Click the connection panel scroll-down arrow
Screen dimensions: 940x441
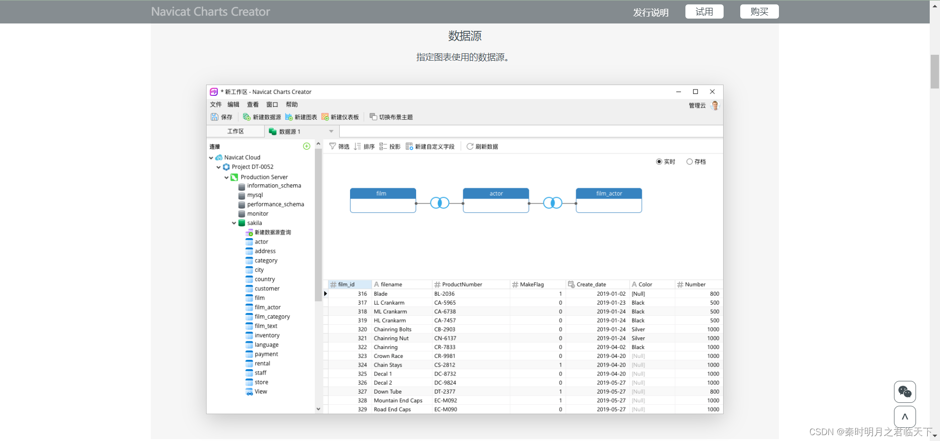[318, 409]
